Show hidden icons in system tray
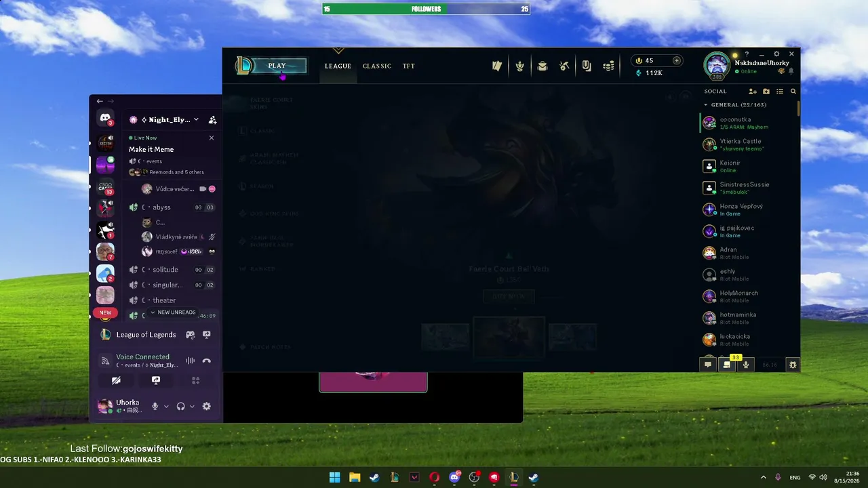Image resolution: width=868 pixels, height=488 pixels. [763, 477]
